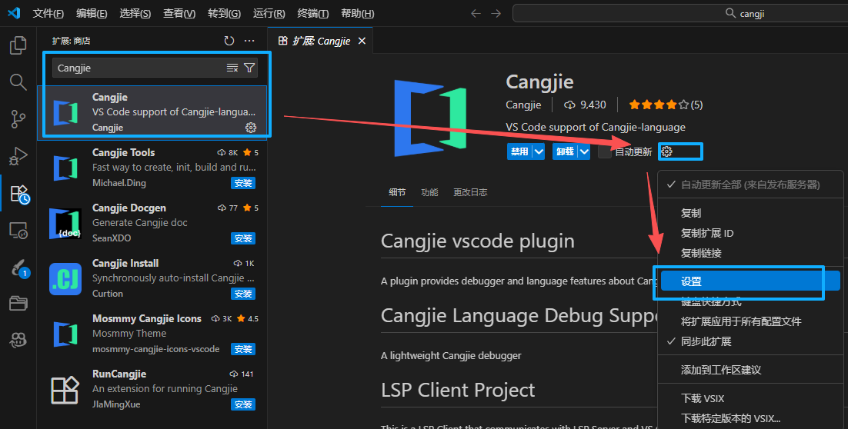
Task: Expand the 卸载 button dropdown arrow
Action: click(585, 151)
